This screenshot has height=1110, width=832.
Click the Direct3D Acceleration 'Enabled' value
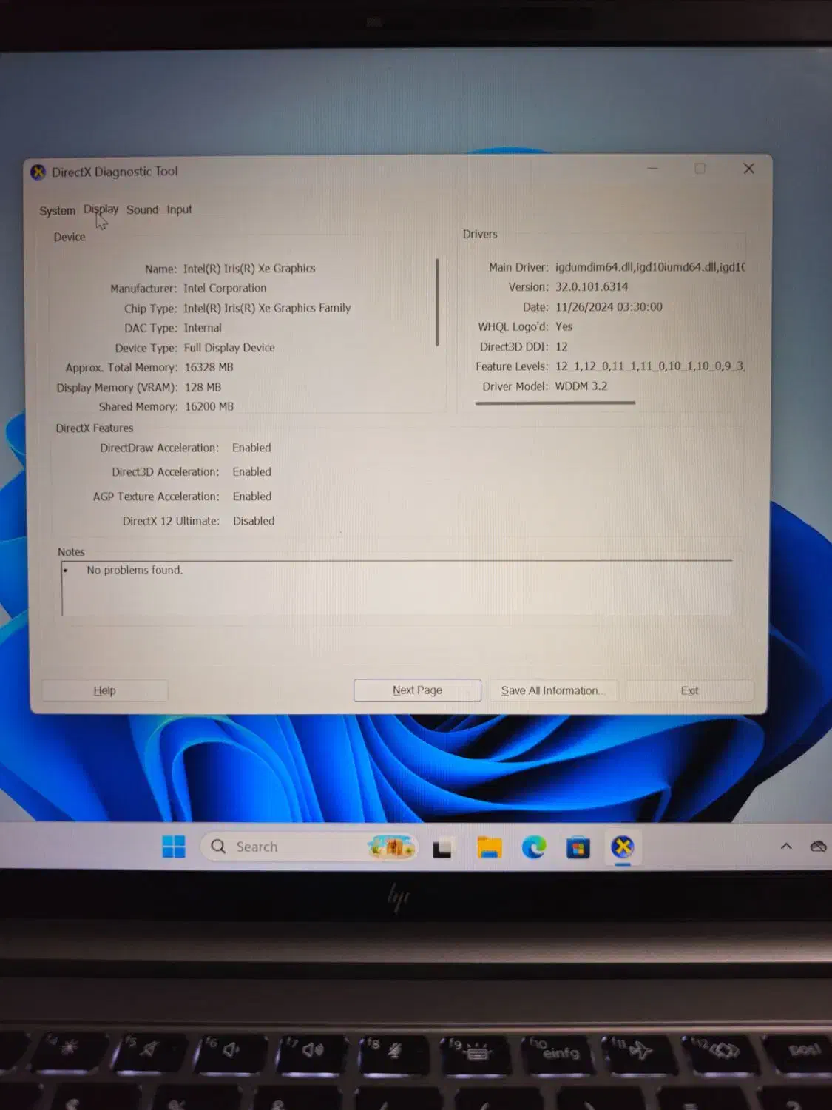[x=251, y=472]
